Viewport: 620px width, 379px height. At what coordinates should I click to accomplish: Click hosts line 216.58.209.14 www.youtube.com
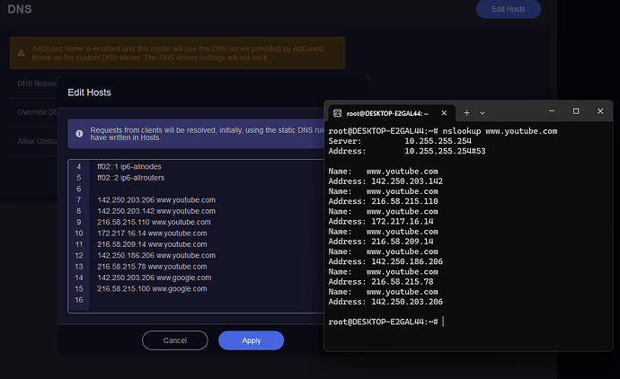[152, 244]
